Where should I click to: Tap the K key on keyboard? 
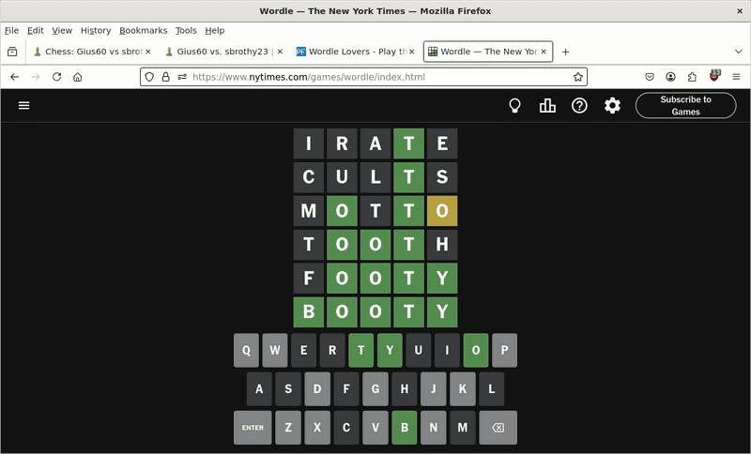coord(463,389)
